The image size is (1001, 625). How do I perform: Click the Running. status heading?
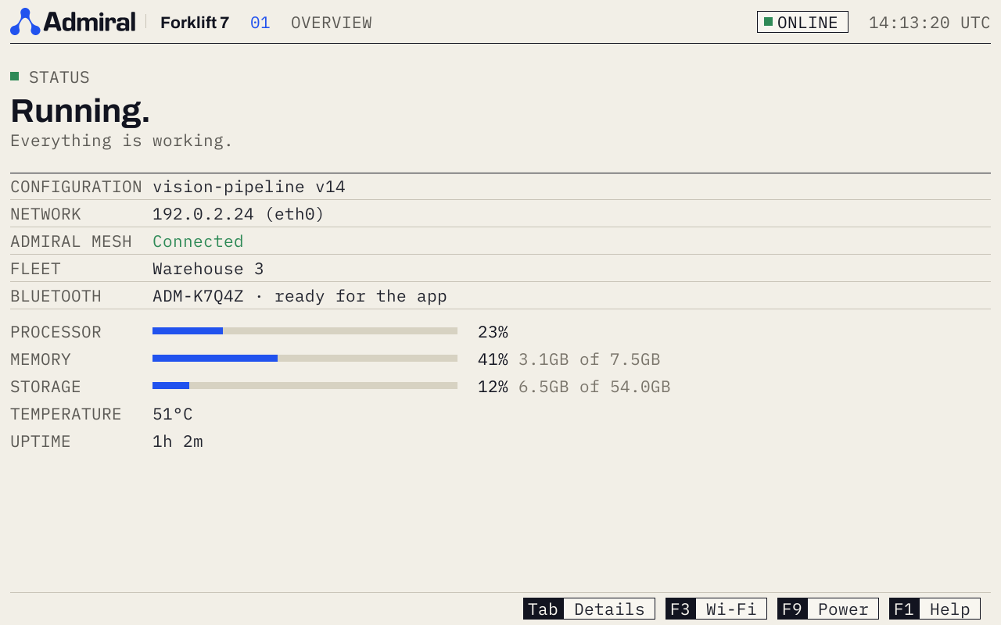pyautogui.click(x=80, y=111)
